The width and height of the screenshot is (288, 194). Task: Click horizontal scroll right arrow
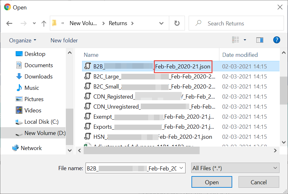click(275, 151)
